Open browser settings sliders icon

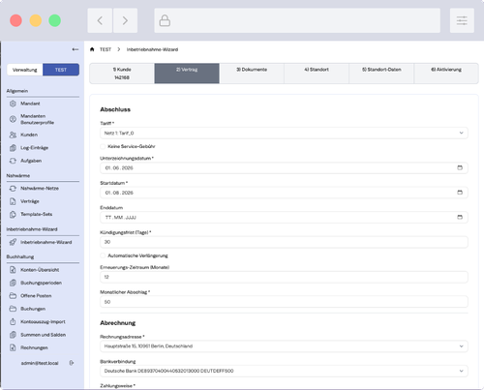[462, 20]
